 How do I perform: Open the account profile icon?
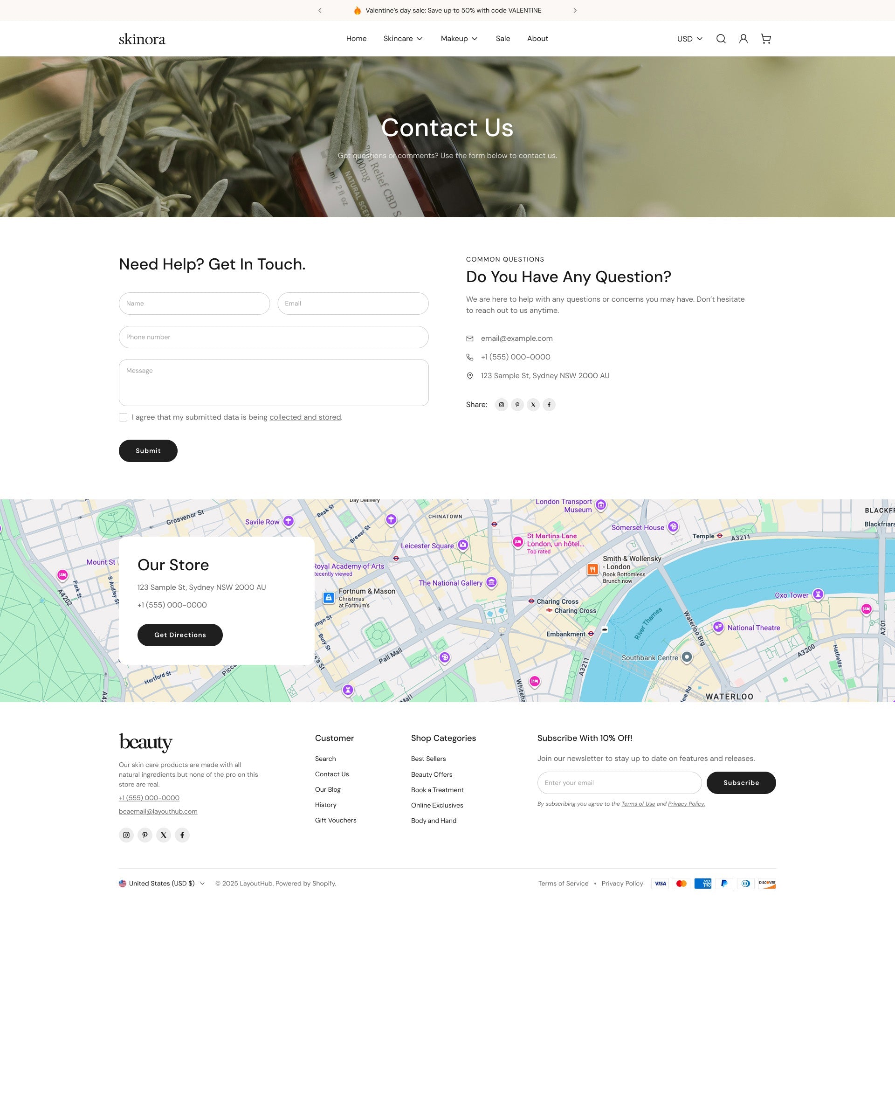(744, 39)
